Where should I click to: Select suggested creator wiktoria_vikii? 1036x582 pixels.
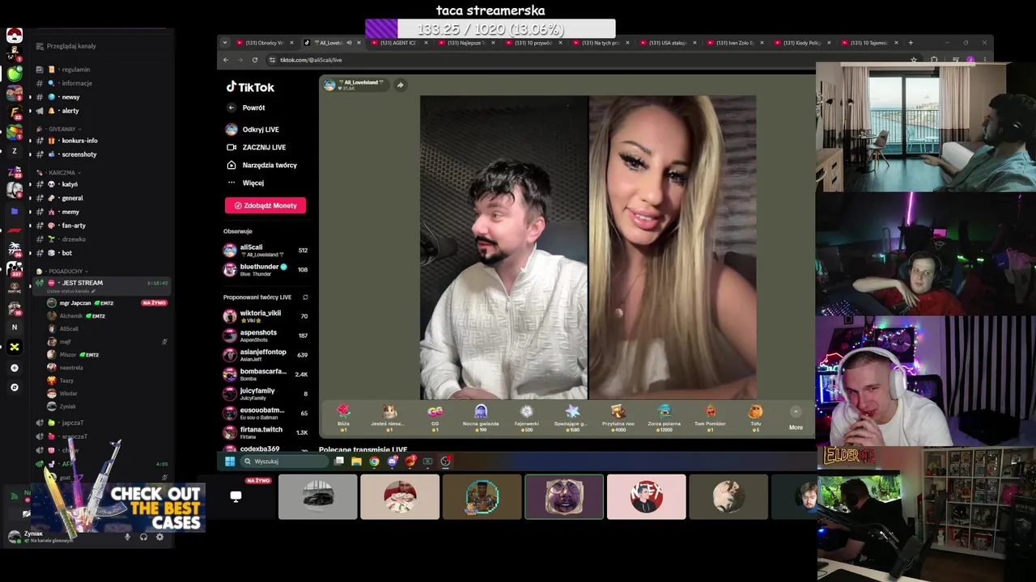point(265,316)
